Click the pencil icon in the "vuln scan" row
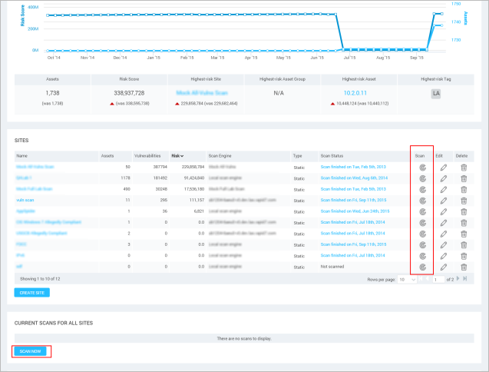Image resolution: width=489 pixels, height=372 pixels. pyautogui.click(x=443, y=198)
